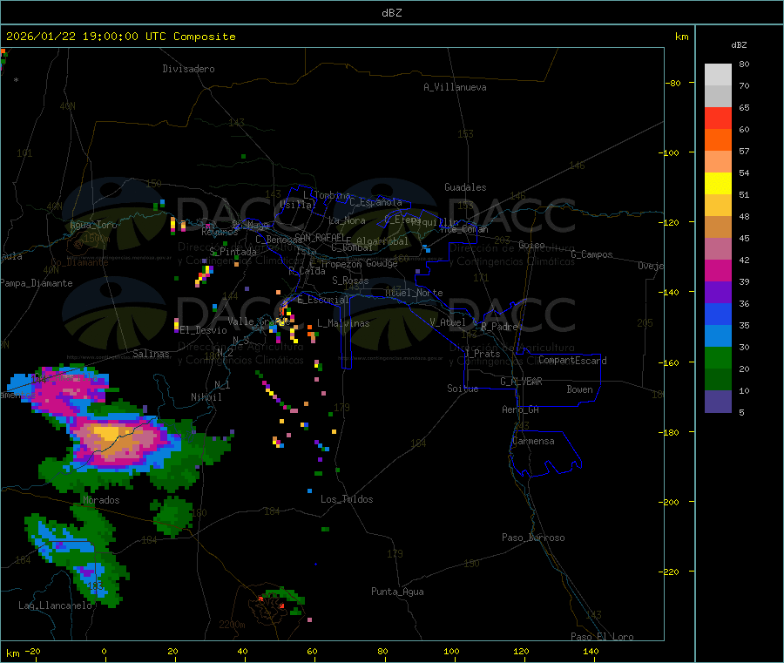Click the Atuel_Norte label
The height and width of the screenshot is (663, 784).
point(414,293)
